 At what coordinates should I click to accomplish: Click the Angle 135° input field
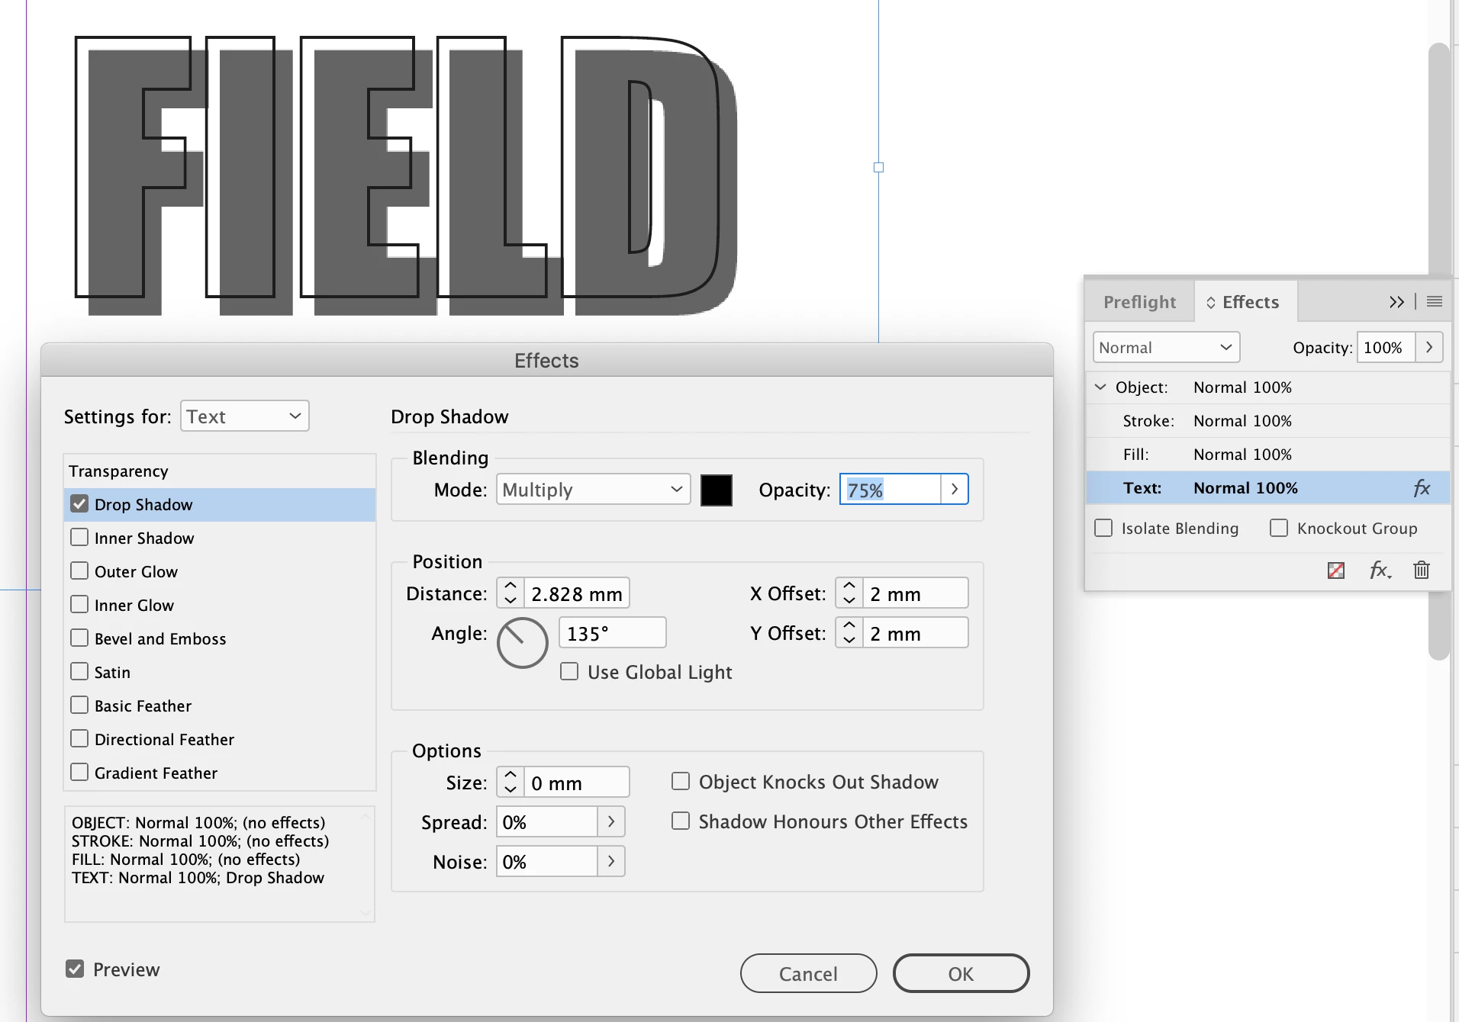(x=613, y=633)
